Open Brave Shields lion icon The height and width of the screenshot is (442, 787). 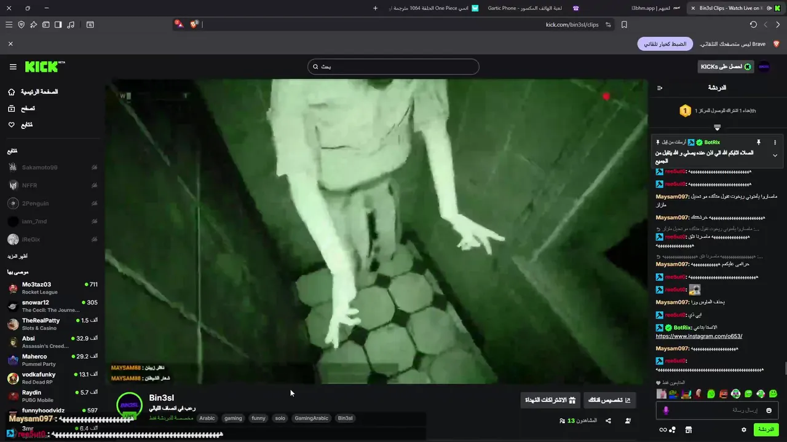click(x=194, y=24)
